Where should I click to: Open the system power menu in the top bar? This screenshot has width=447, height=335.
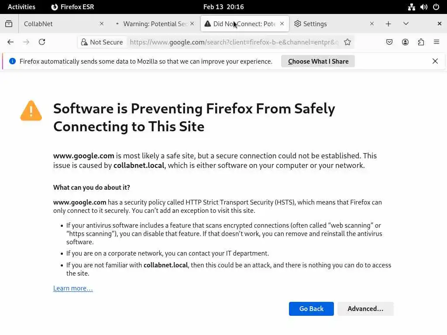point(436,7)
